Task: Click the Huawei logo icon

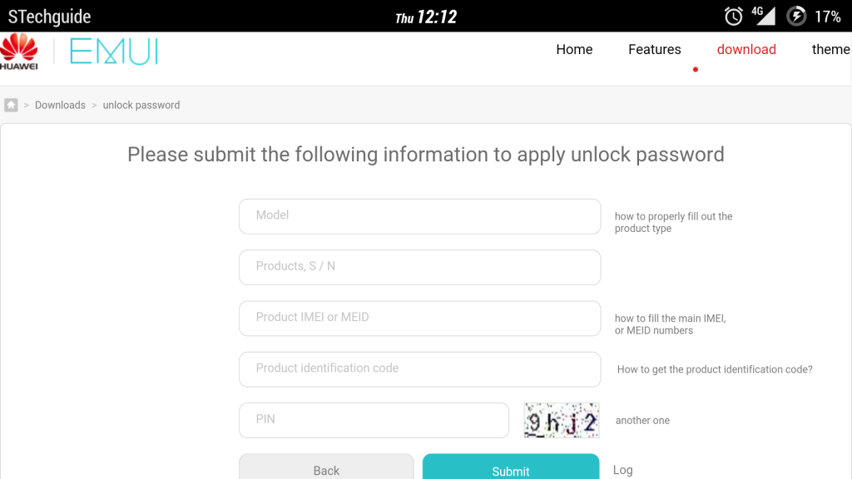Action: tap(19, 52)
